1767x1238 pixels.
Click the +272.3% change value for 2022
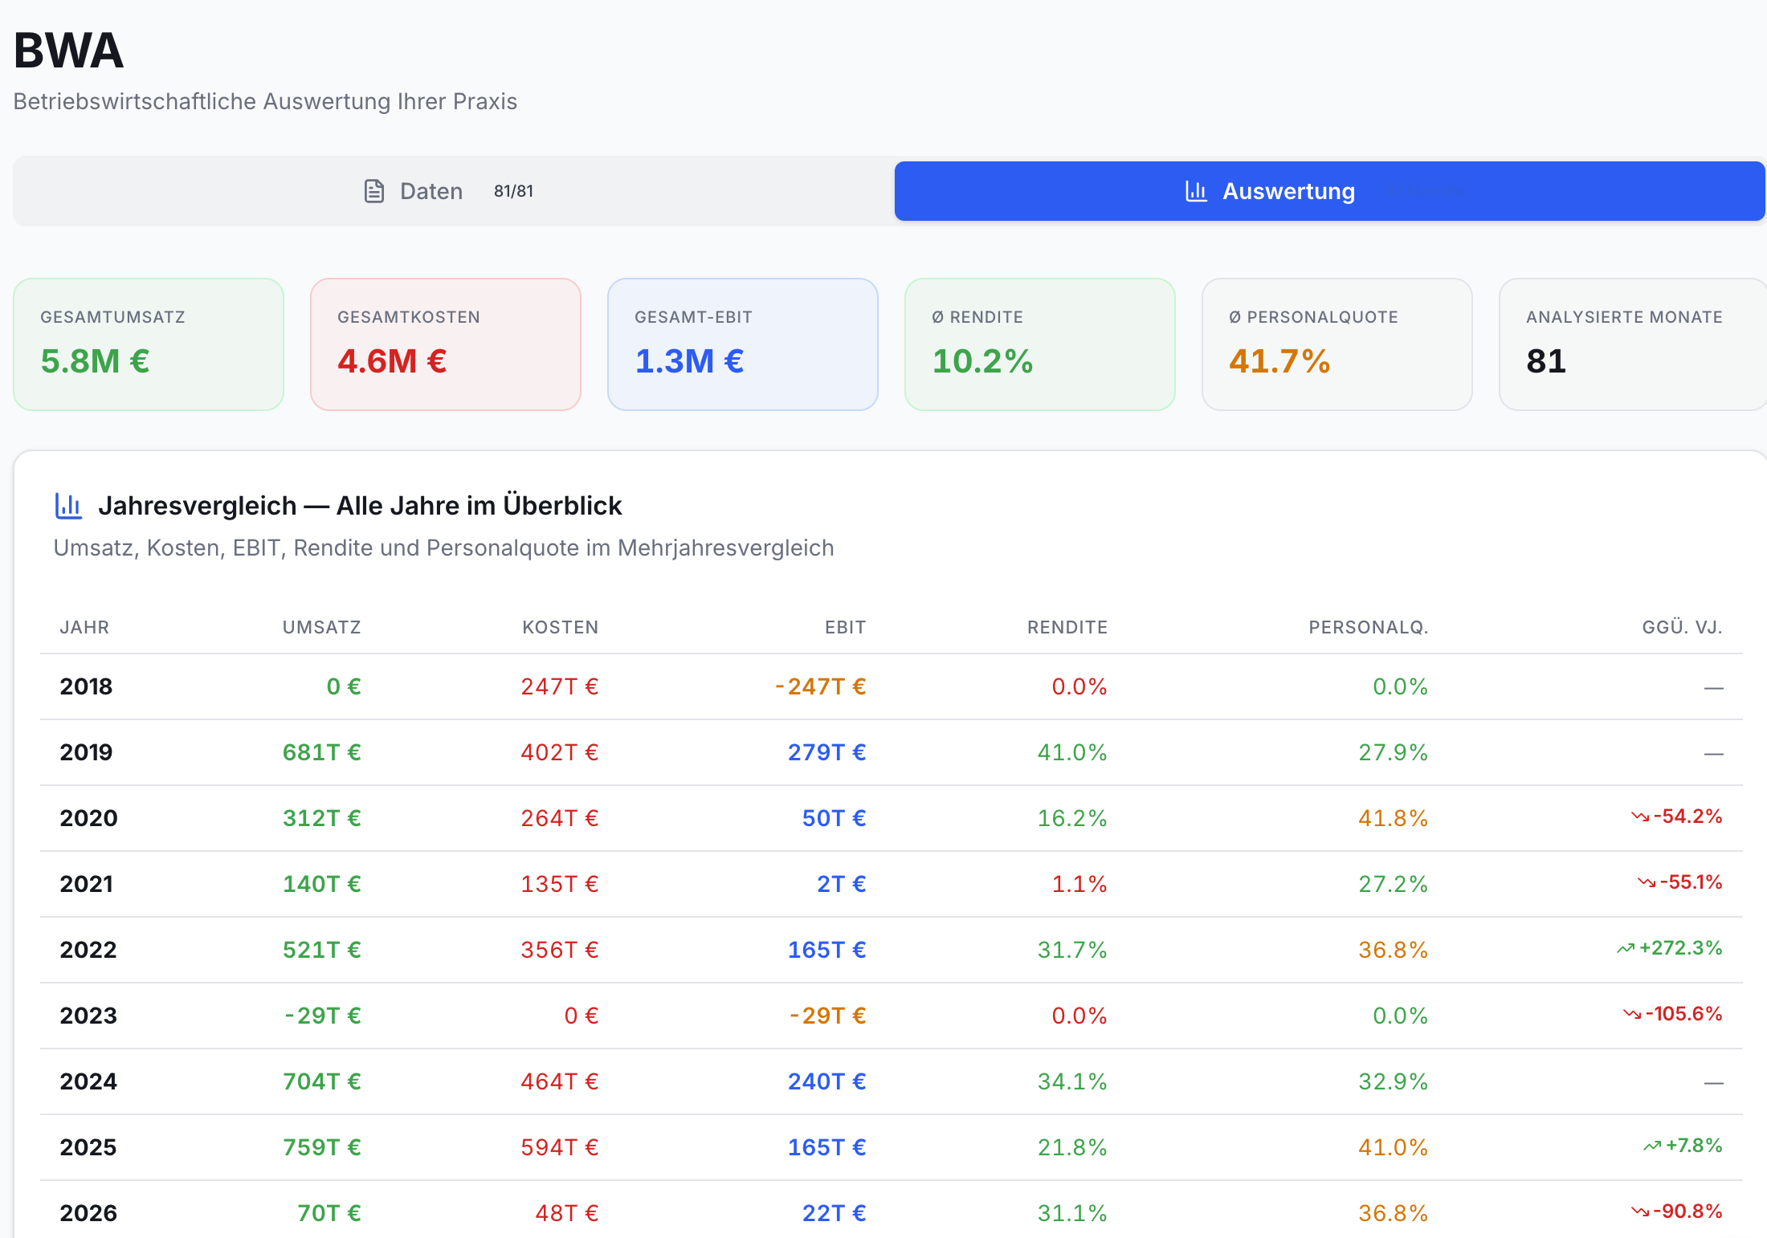point(1680,948)
